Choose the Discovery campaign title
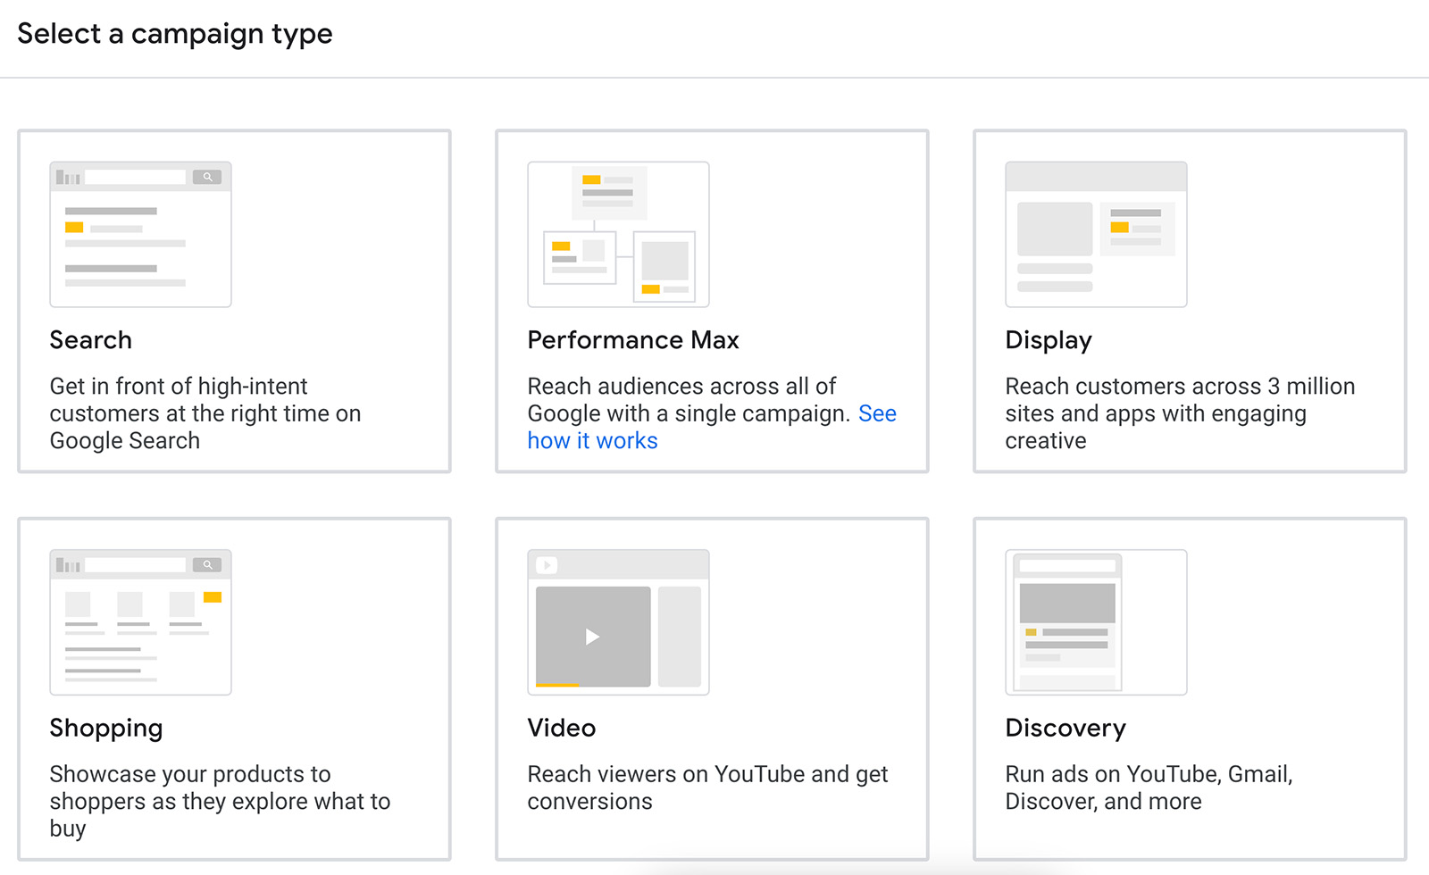The width and height of the screenshot is (1429, 875). [1065, 729]
